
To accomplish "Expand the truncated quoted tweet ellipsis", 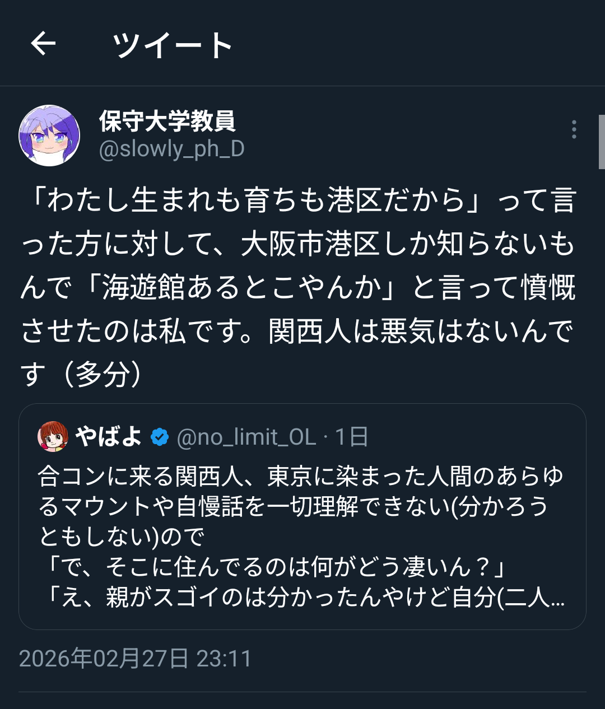I will [x=557, y=598].
